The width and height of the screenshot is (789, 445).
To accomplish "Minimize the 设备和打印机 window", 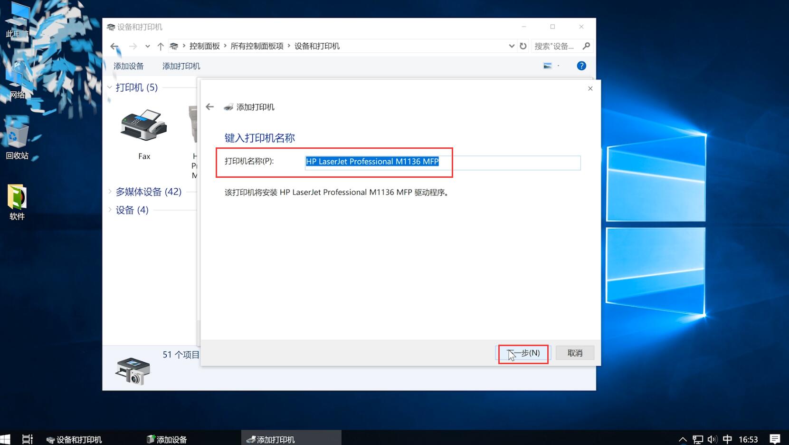I will (524, 27).
